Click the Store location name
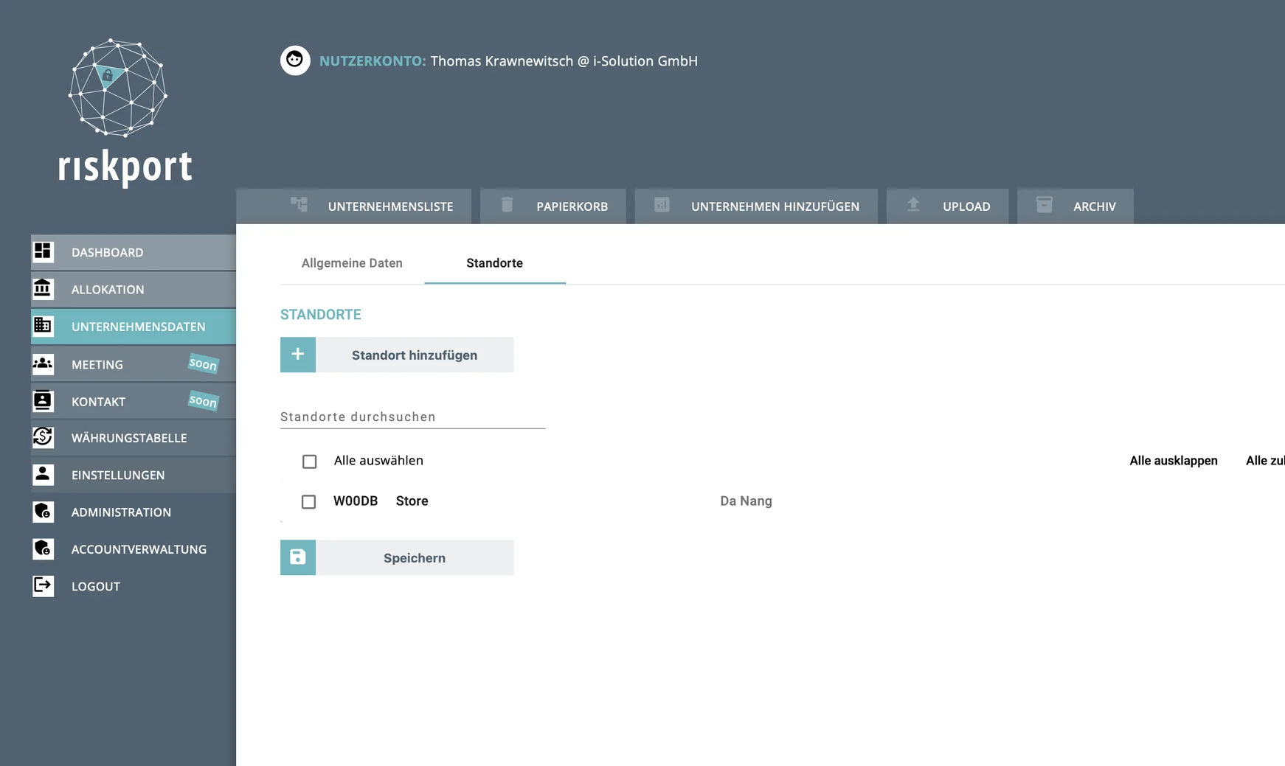 [x=412, y=501]
